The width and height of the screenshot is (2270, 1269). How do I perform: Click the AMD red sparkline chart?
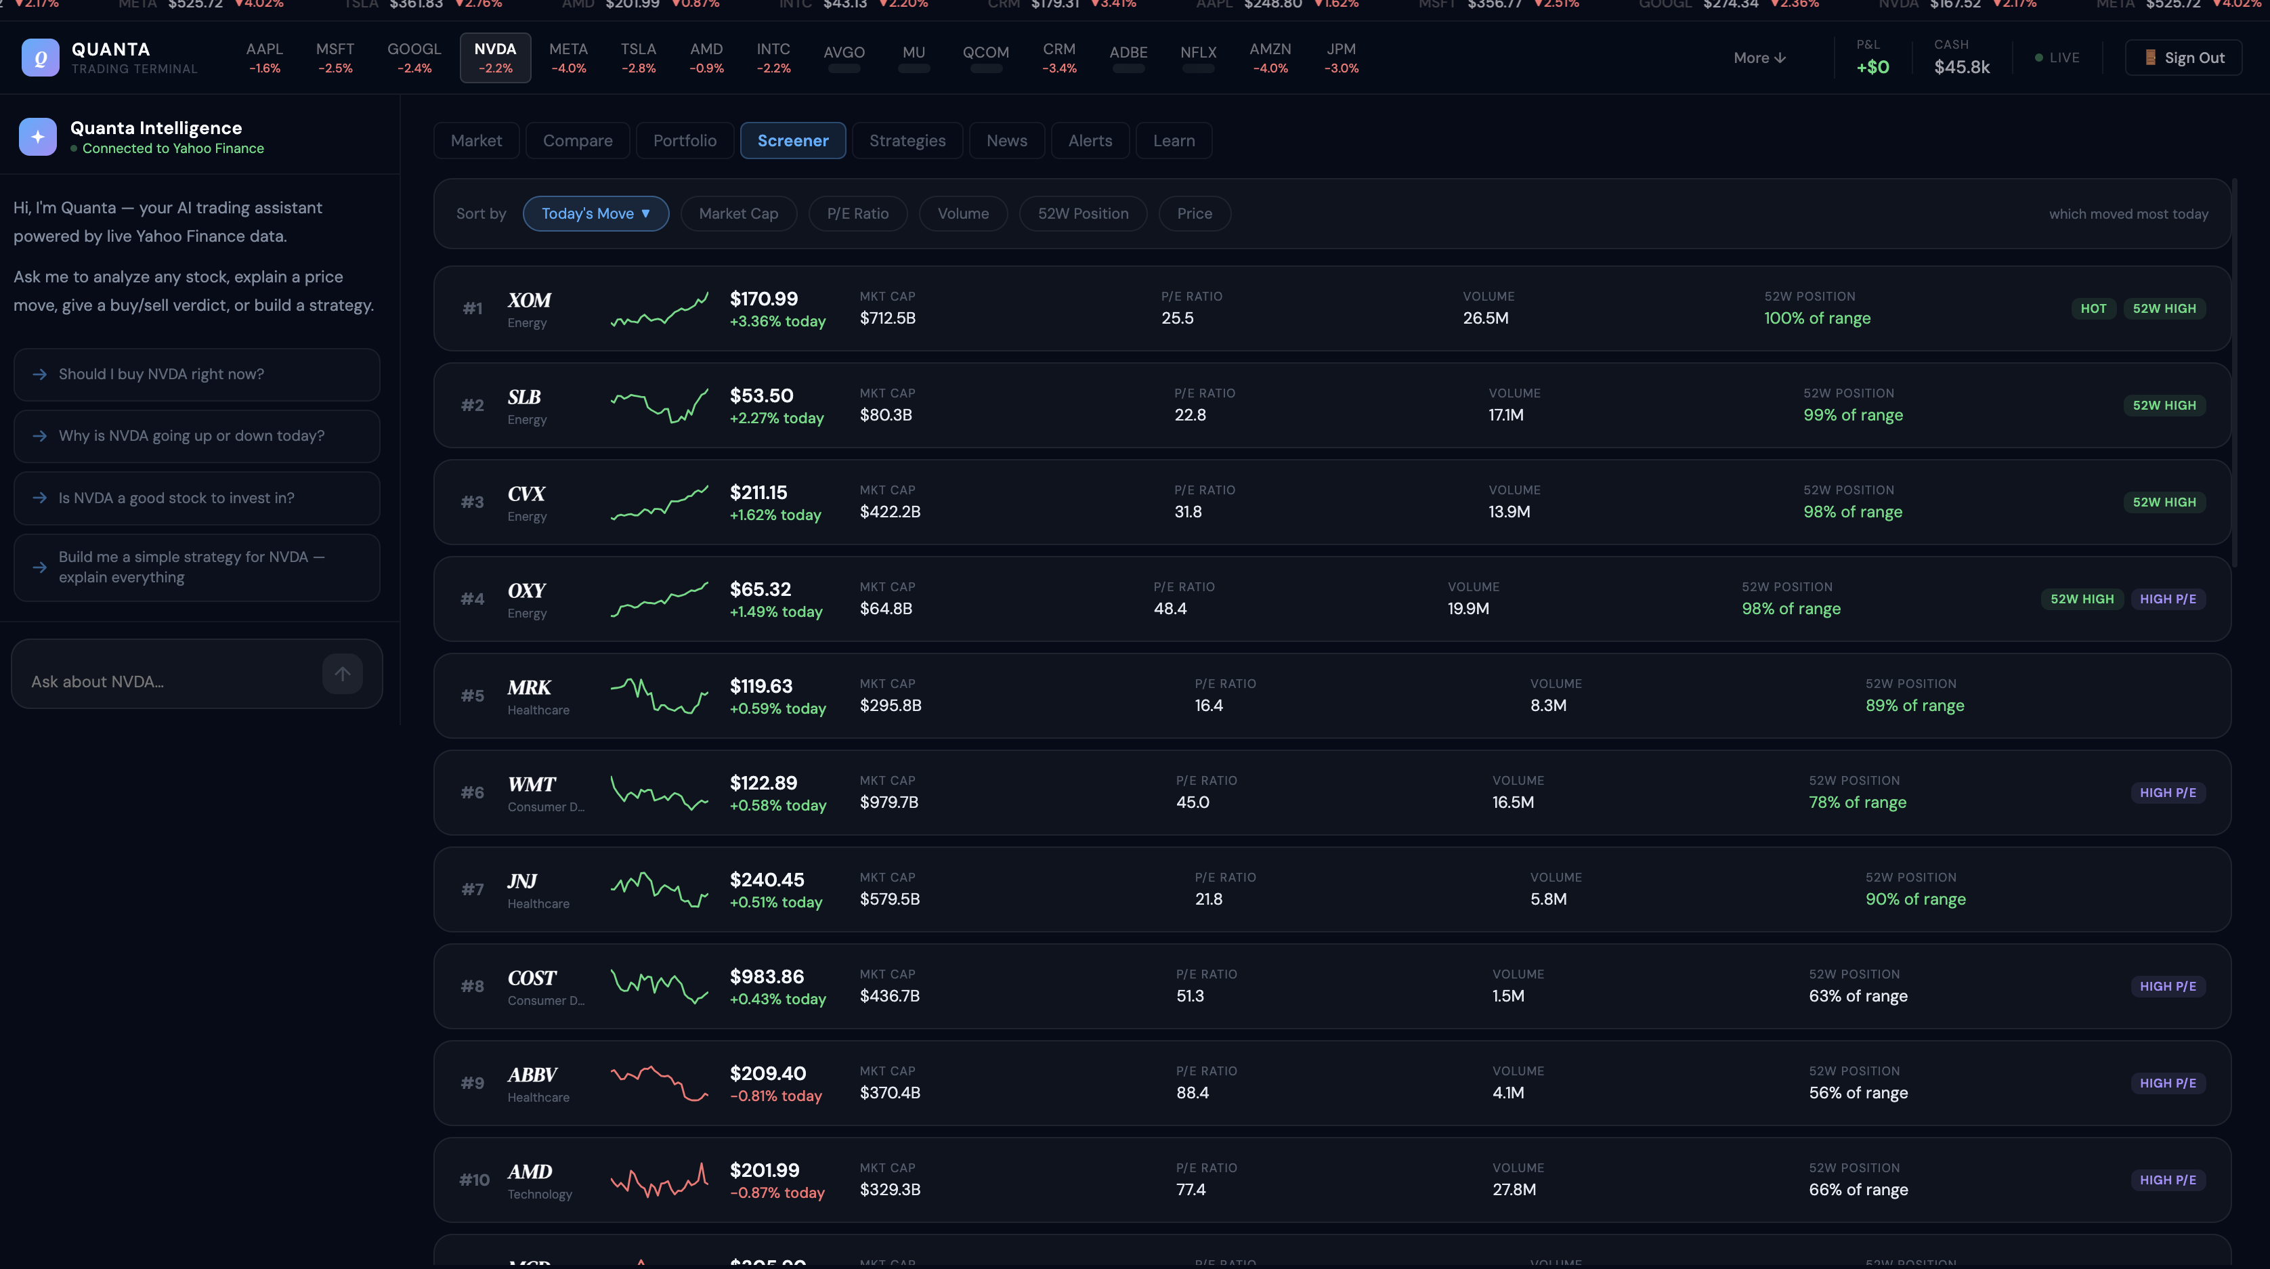[x=659, y=1180]
